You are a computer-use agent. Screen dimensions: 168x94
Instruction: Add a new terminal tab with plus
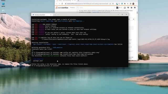pos(55,15)
